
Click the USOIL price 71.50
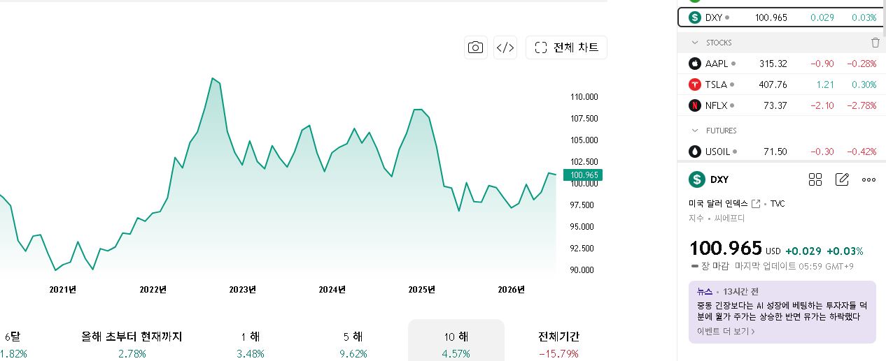point(775,152)
